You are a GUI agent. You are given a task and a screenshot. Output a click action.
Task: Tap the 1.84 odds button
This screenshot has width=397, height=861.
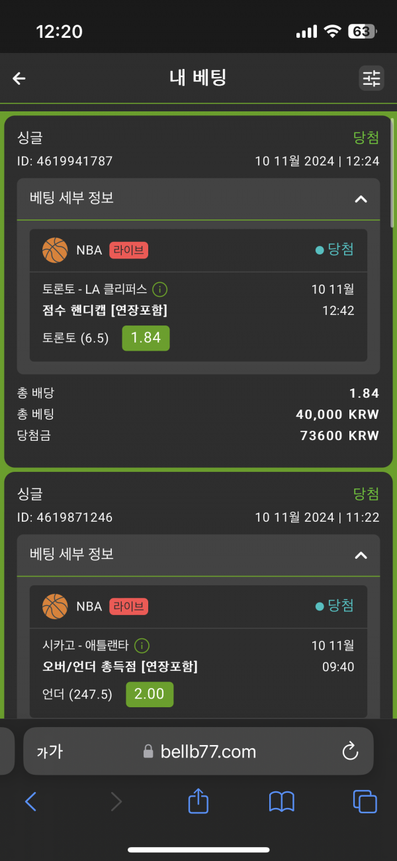pos(146,338)
